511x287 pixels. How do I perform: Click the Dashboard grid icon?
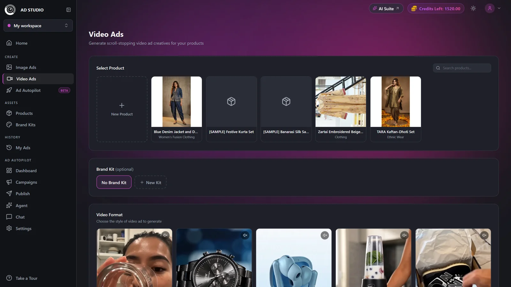point(9,171)
